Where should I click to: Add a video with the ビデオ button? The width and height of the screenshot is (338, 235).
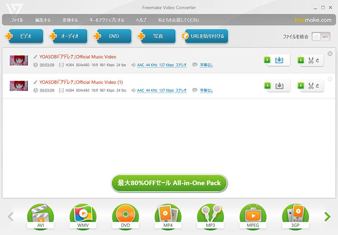pyautogui.click(x=24, y=36)
